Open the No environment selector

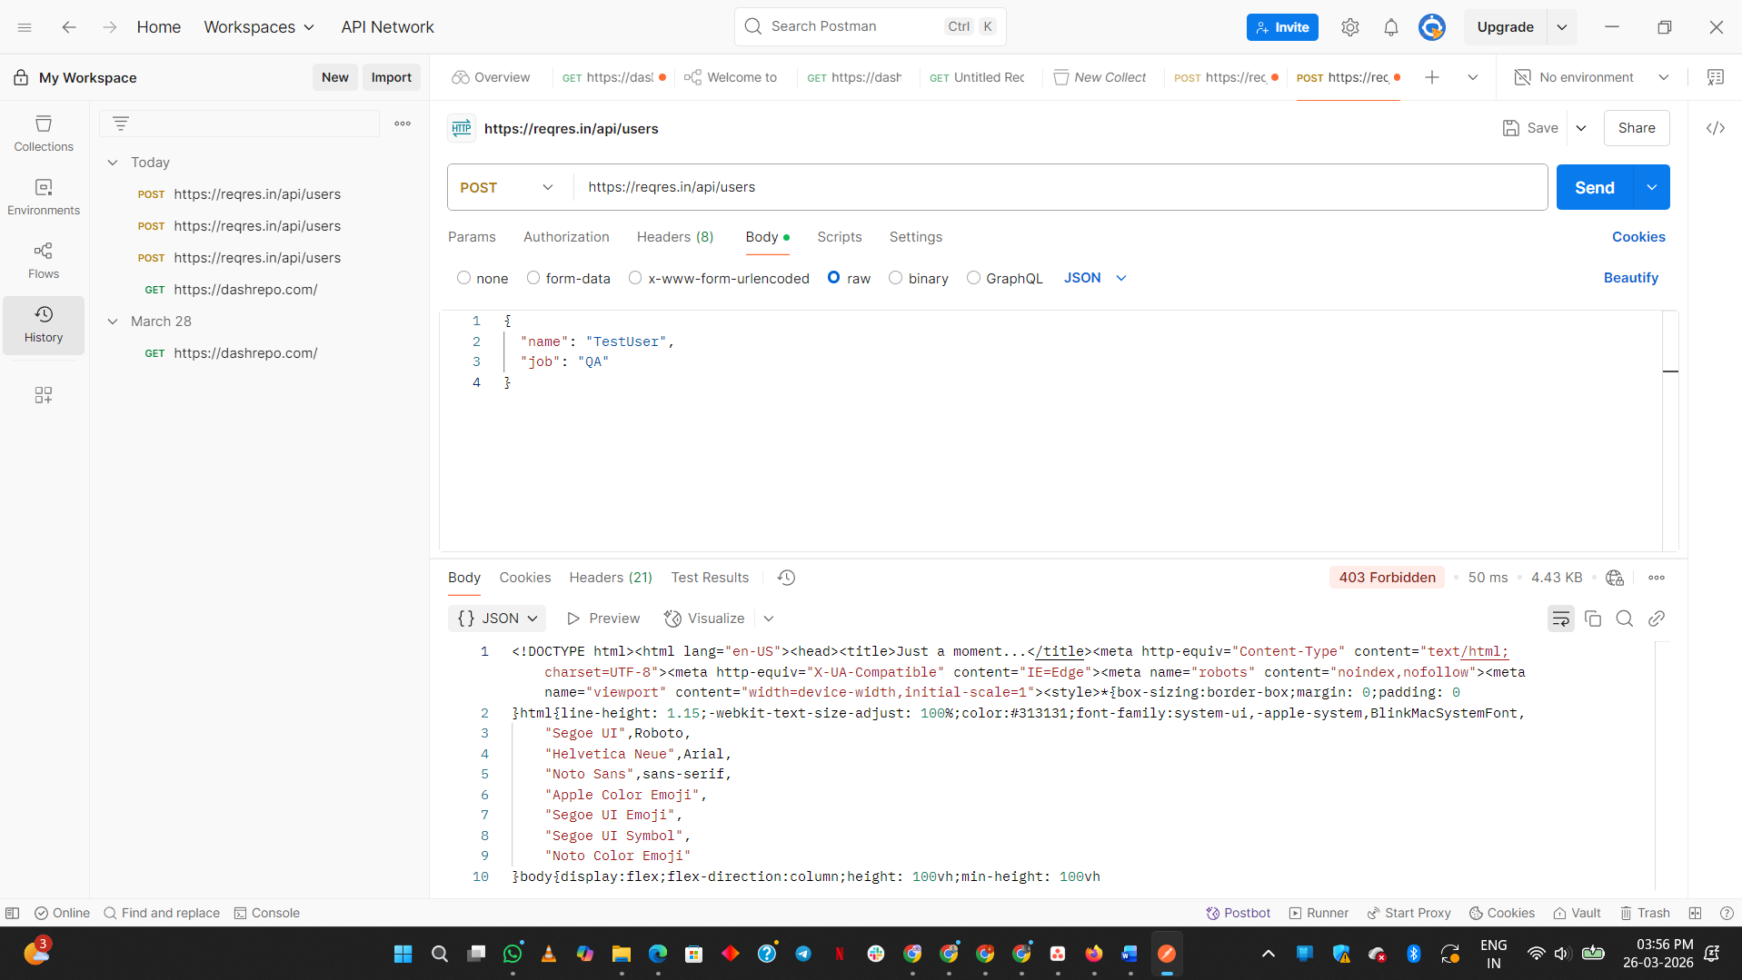tap(1592, 77)
